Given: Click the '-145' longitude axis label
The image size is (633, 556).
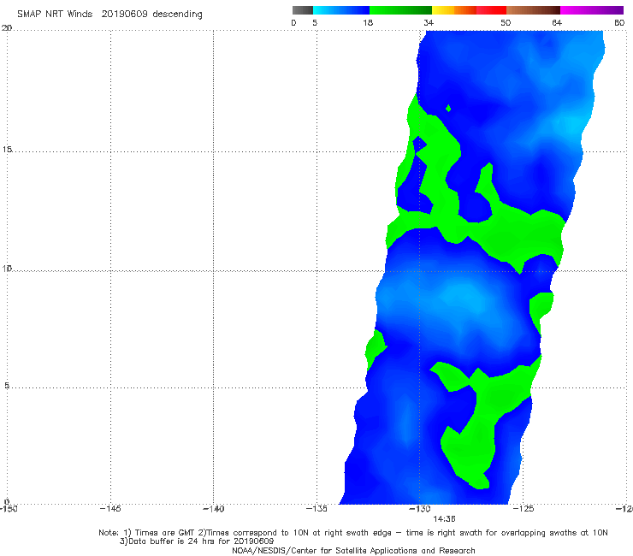Looking at the screenshot, I should [x=110, y=509].
